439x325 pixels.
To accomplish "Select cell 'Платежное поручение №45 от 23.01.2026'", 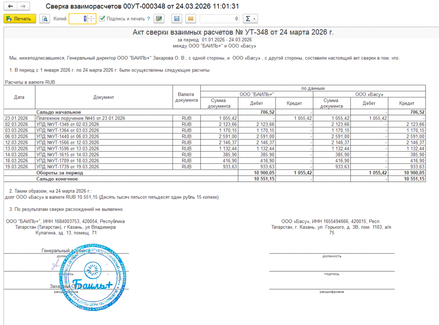I will [104, 118].
